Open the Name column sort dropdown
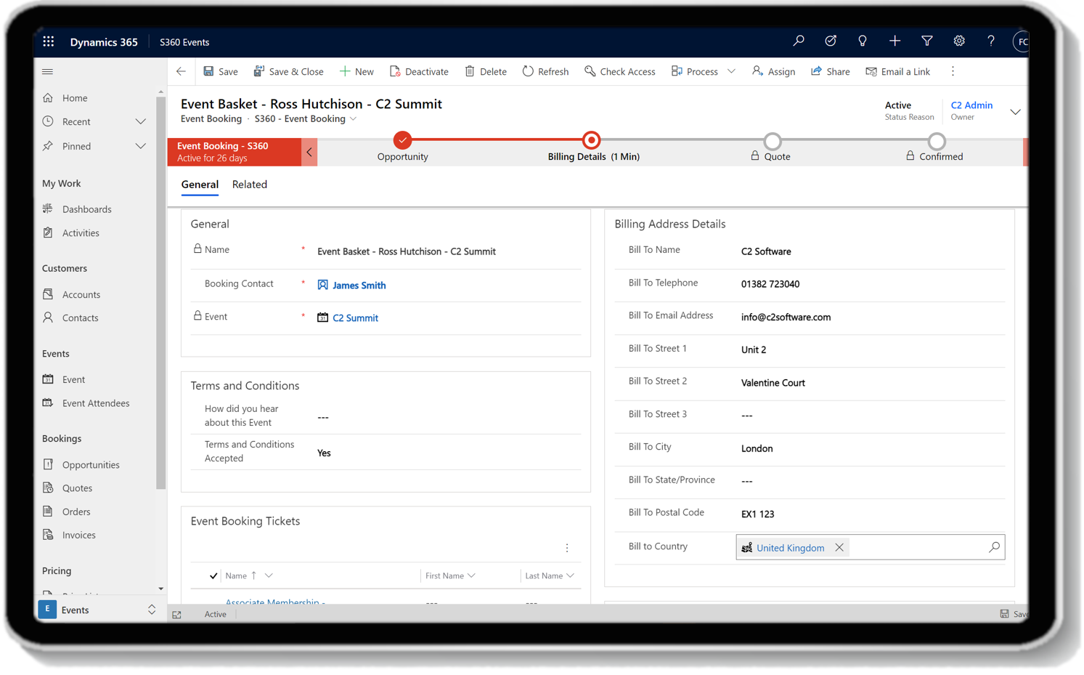Screen dimensions: 1084x675 point(269,575)
